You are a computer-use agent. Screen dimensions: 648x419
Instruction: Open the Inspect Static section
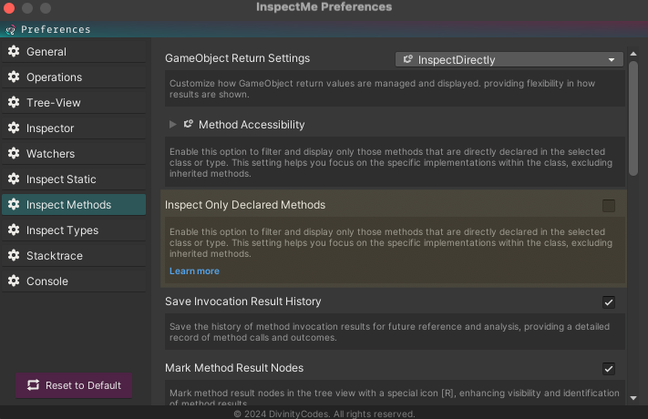[74, 179]
